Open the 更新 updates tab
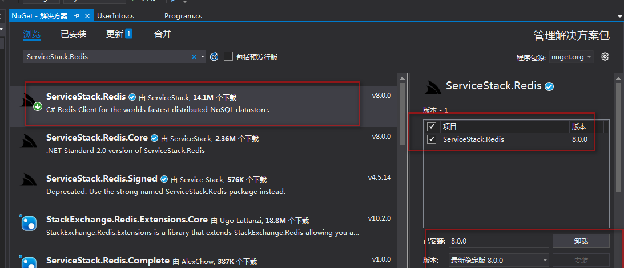Viewport: 624px width, 268px height. (119, 34)
